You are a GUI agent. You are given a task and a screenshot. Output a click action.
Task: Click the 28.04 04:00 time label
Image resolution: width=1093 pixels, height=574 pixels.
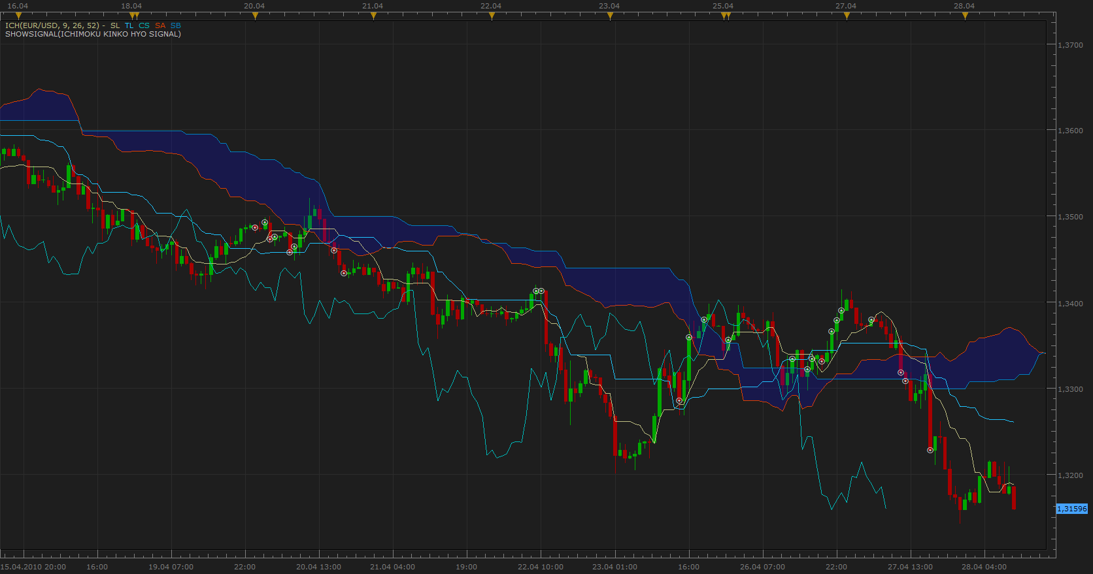pos(984,567)
